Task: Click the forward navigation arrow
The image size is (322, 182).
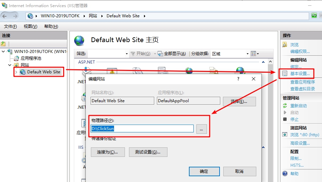Action: coord(15,16)
